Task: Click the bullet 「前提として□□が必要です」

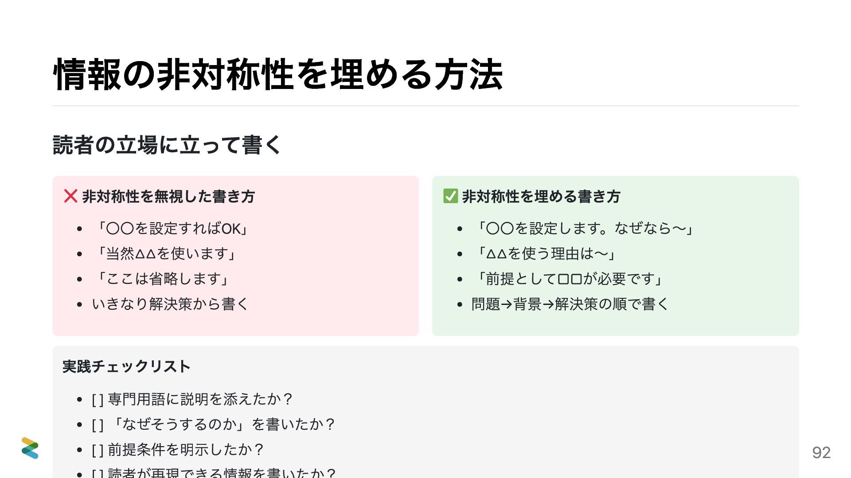Action: (569, 279)
